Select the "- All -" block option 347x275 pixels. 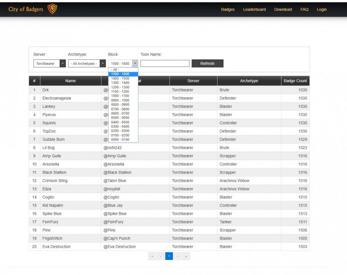point(115,70)
